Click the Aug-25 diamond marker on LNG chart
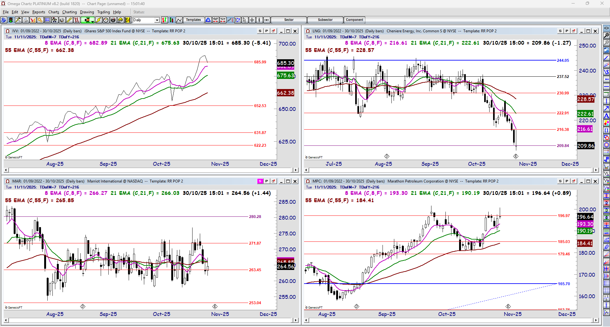 (x=387, y=156)
